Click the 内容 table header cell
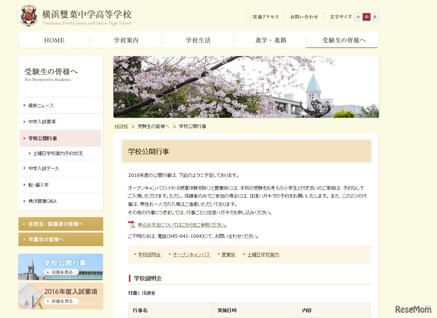Image resolution: width=437 pixels, height=318 pixels. [x=334, y=310]
